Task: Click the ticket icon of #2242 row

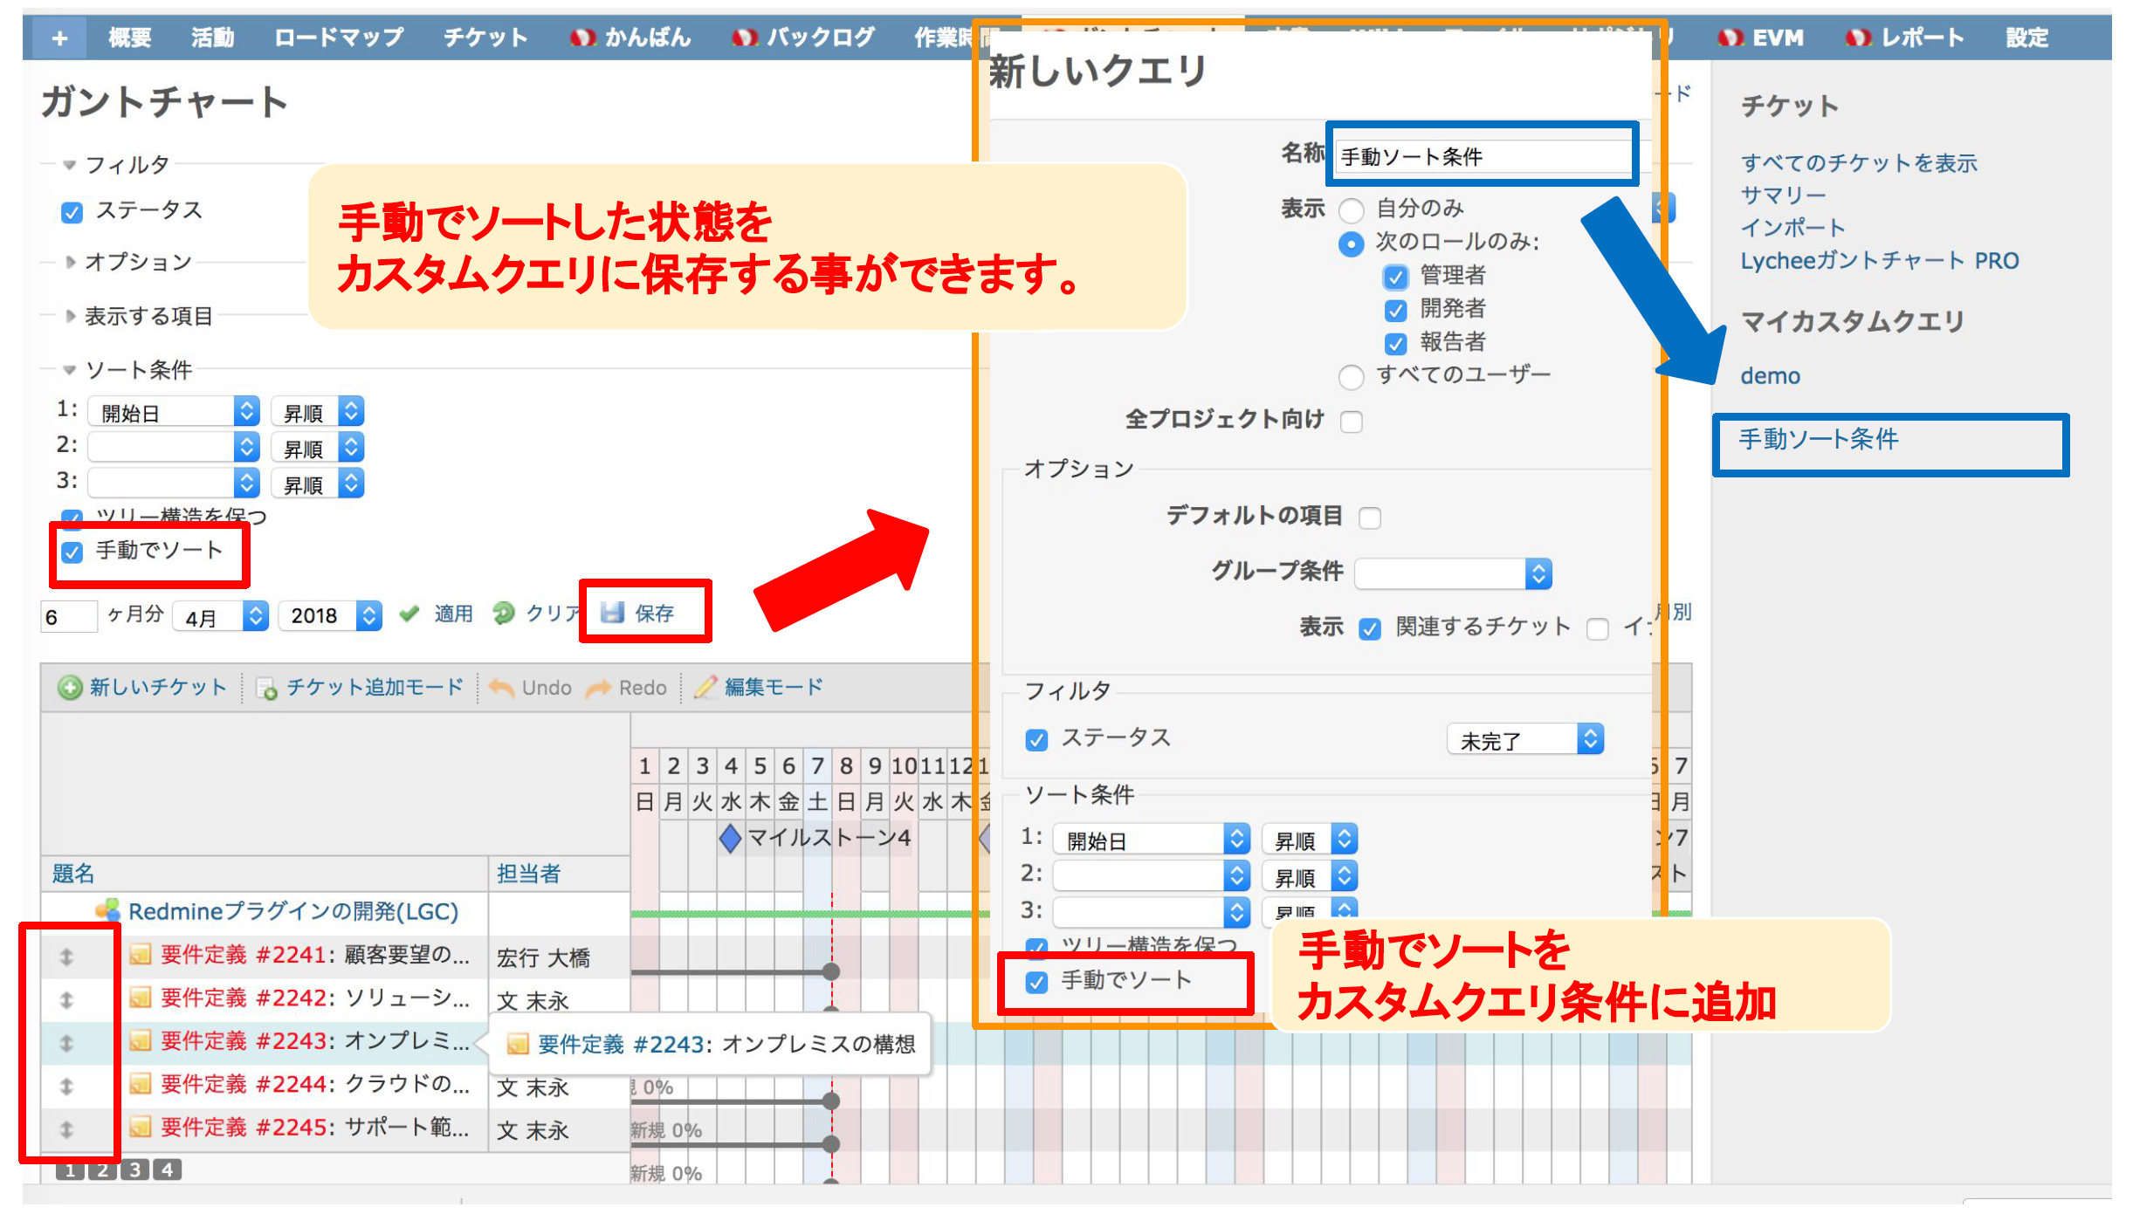Action: [x=141, y=997]
